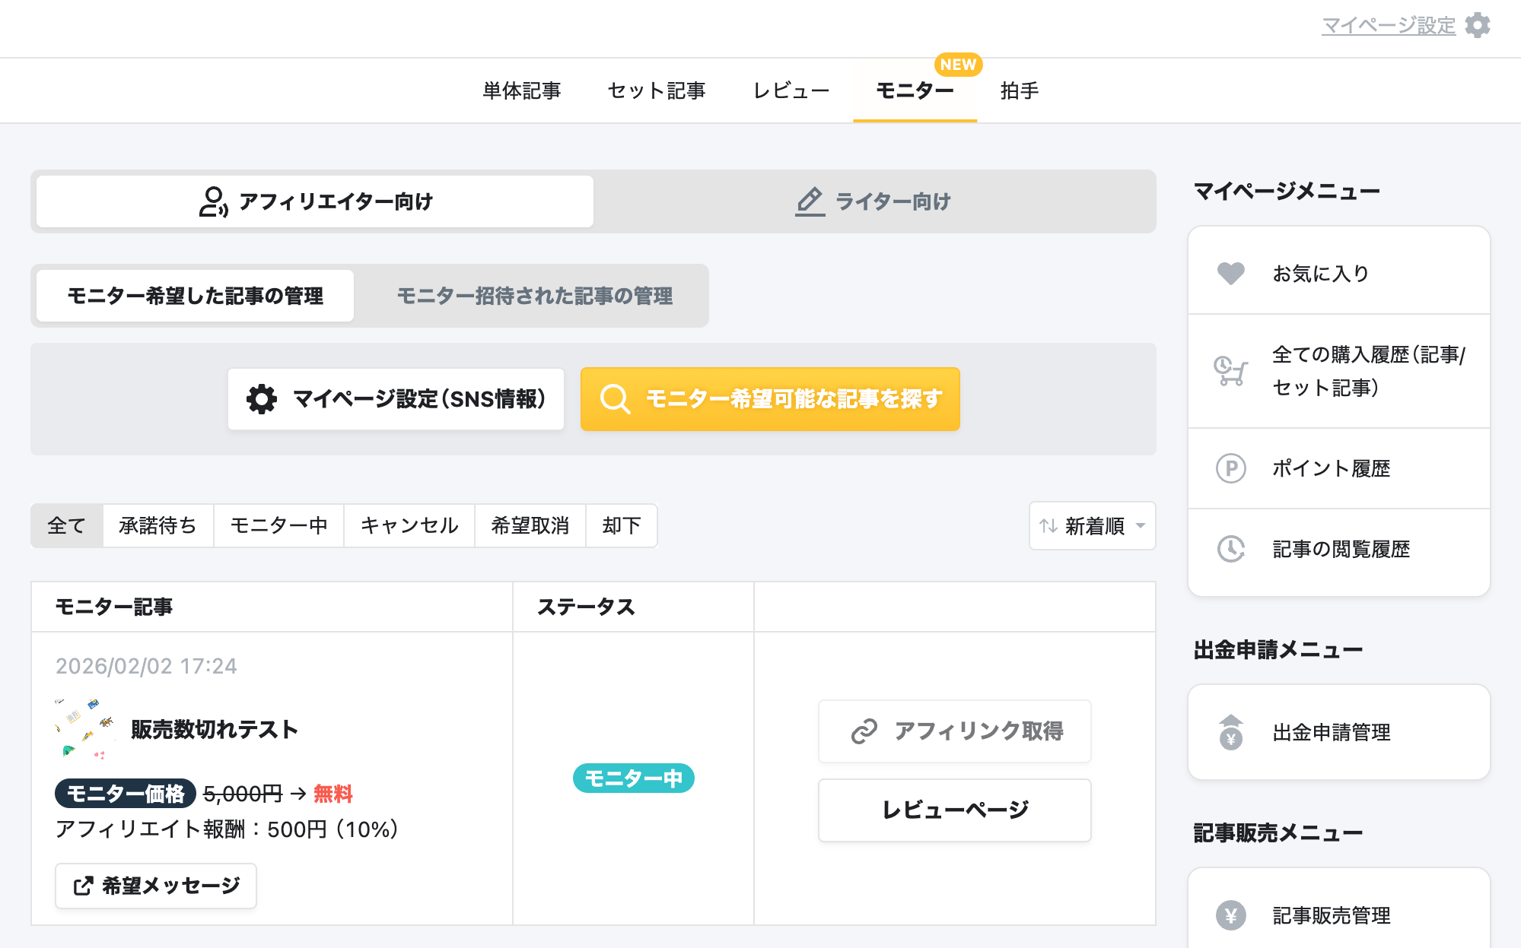This screenshot has height=948, width=1521.
Task: Open the 新着順 sort dropdown
Action: 1092,526
